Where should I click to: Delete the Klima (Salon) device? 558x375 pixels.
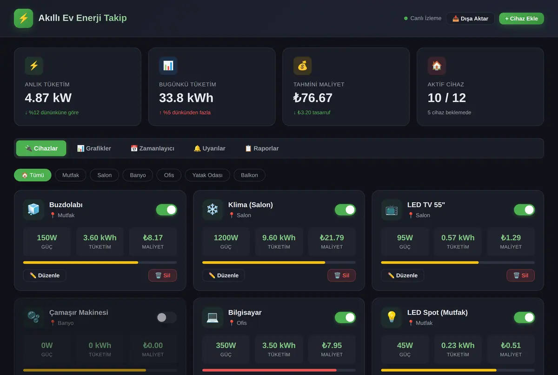coord(342,275)
